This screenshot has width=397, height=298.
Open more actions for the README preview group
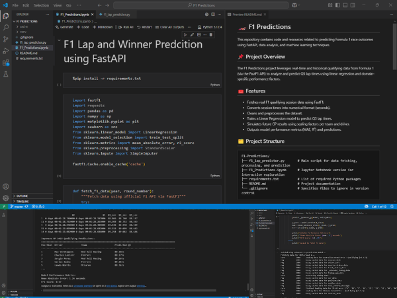392,15
